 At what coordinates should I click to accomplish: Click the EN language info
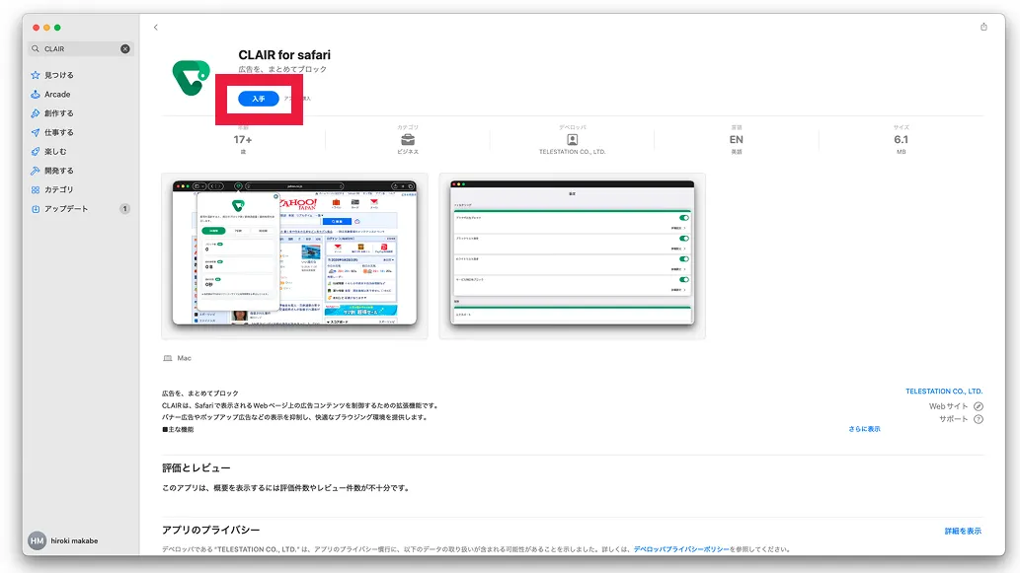point(737,140)
